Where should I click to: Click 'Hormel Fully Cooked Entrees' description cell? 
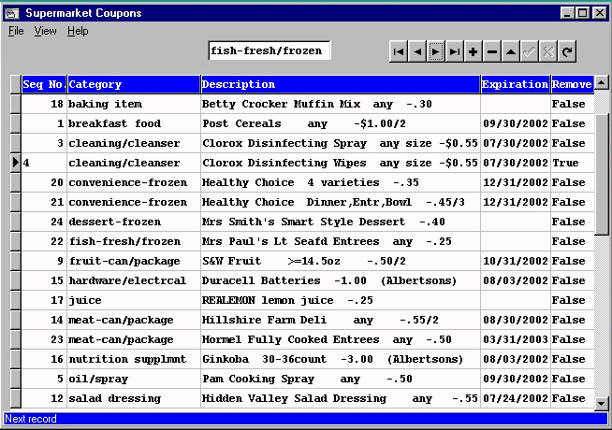coord(341,339)
